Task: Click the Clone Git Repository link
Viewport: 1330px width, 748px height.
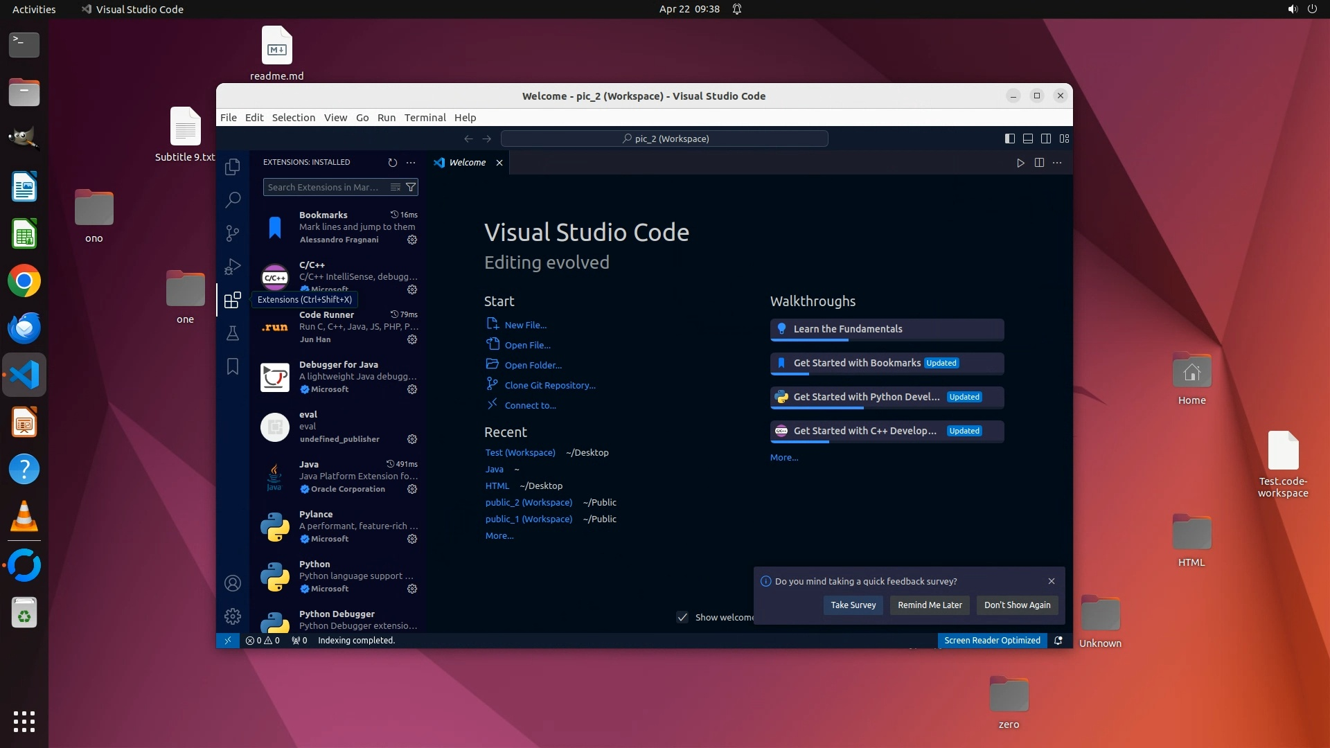Action: coord(549,385)
